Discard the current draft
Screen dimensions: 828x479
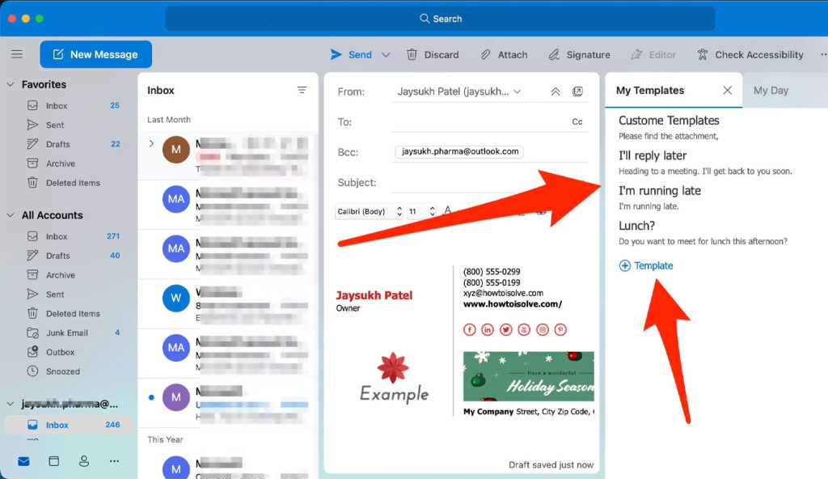(x=433, y=54)
